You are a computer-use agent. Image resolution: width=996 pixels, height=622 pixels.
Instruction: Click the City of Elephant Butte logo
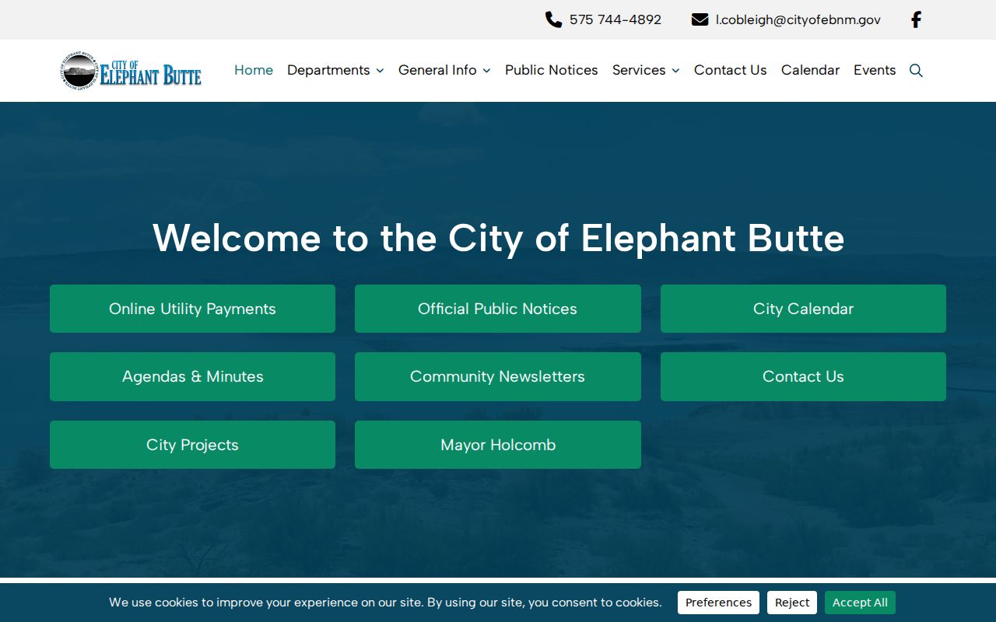pyautogui.click(x=132, y=71)
